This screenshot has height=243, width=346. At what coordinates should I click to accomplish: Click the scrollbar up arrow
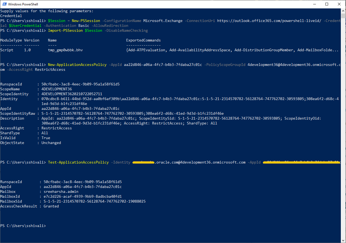tap(343, 11)
